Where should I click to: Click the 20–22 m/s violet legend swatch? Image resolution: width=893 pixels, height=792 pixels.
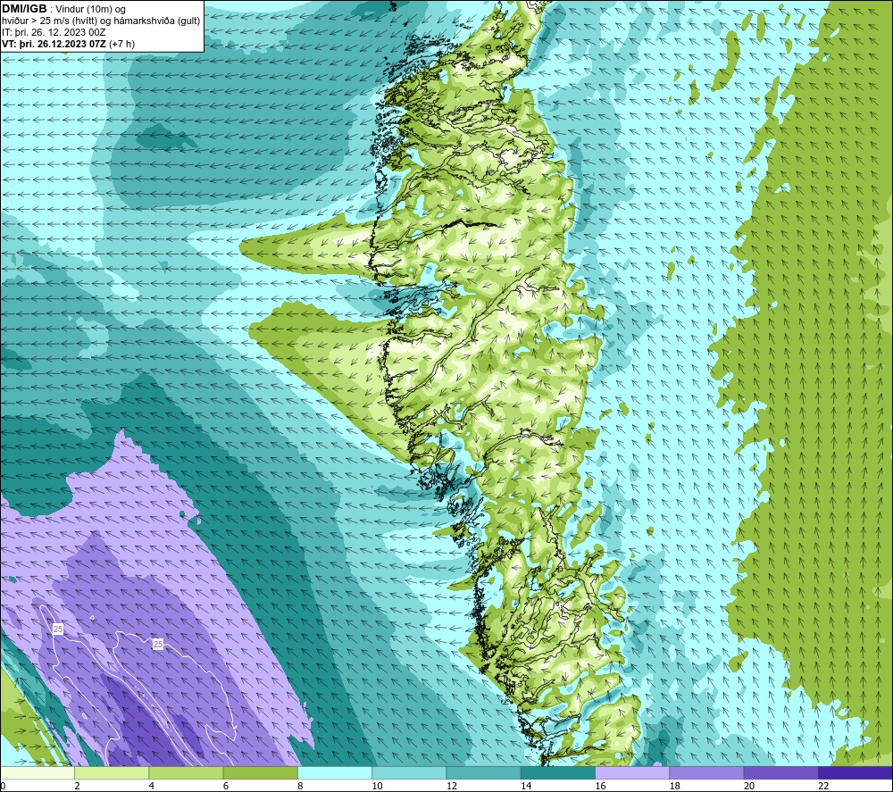780,773
